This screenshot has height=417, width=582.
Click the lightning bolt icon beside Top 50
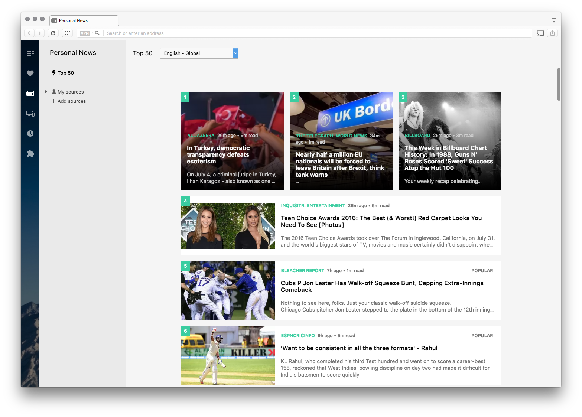coord(54,73)
